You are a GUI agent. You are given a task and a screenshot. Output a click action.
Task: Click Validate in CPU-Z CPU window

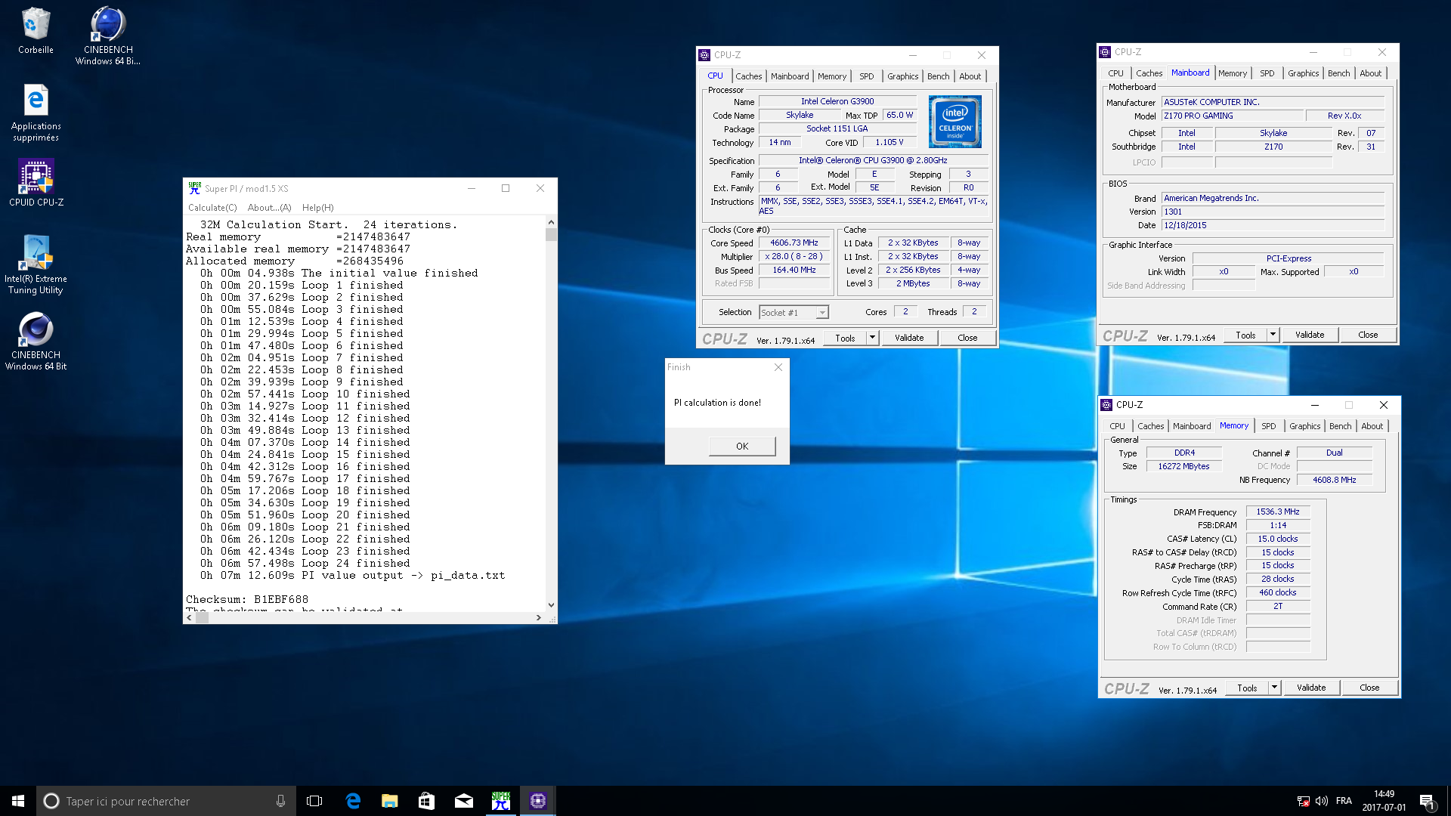click(909, 338)
